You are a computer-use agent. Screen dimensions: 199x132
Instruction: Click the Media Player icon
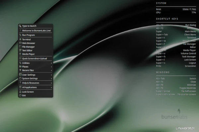pyautogui.click(x=20, y=54)
